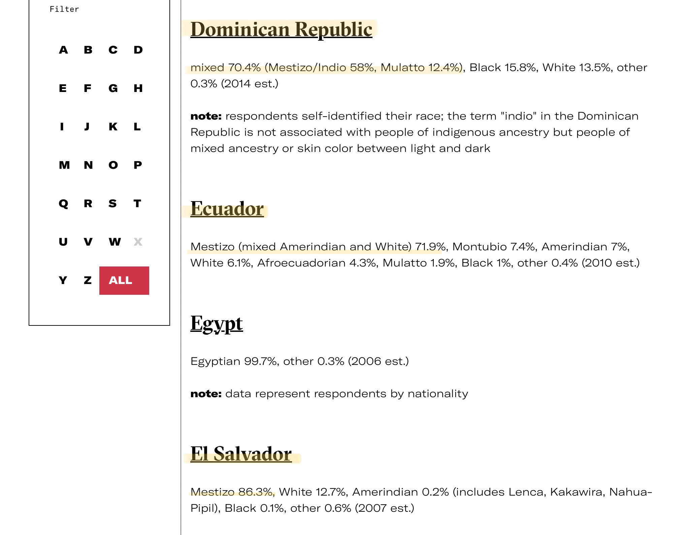Filter countries by letter Z
The width and height of the screenshot is (682, 535).
(88, 281)
